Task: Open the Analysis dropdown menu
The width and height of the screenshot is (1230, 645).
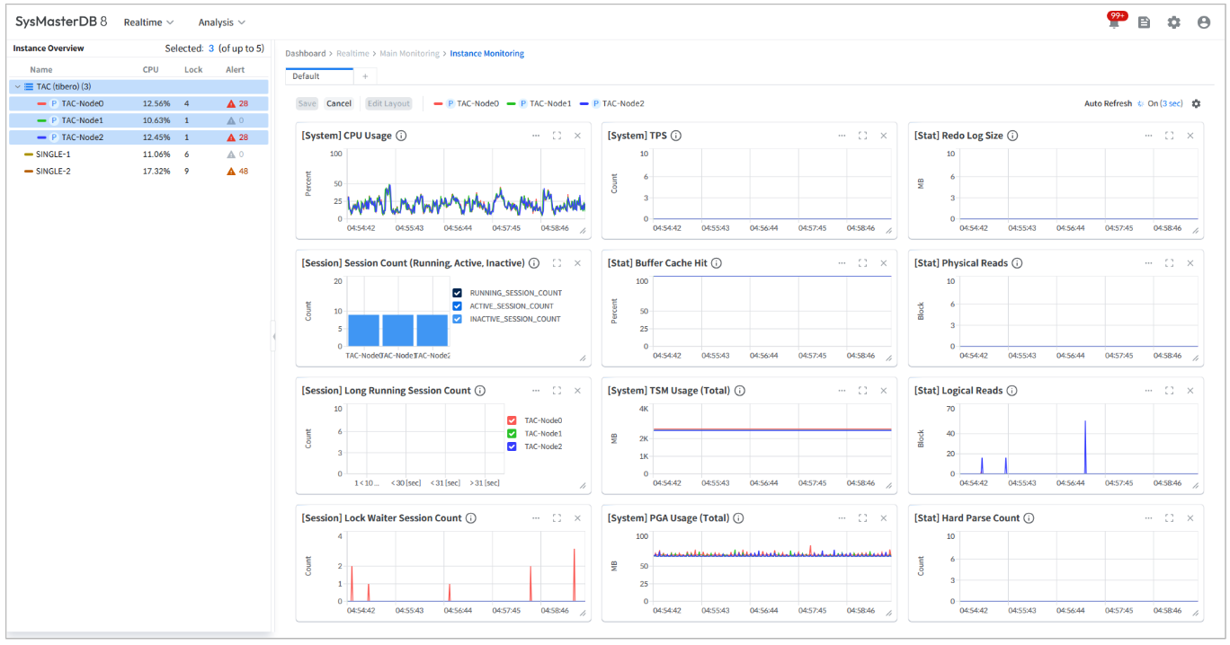Action: (222, 22)
